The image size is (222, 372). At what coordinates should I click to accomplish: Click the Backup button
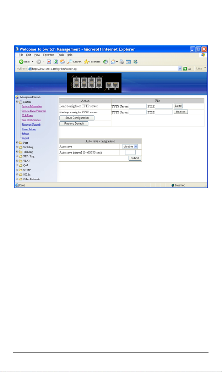[181, 112]
